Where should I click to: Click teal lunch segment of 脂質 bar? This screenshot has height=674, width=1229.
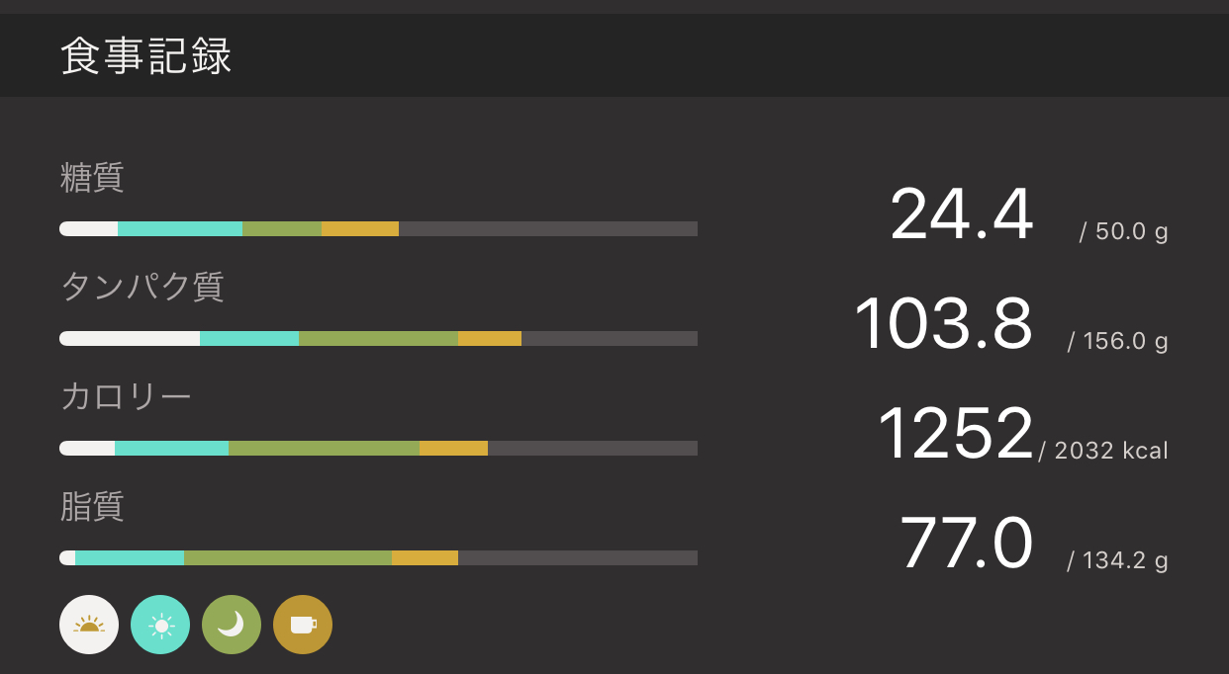pos(130,558)
